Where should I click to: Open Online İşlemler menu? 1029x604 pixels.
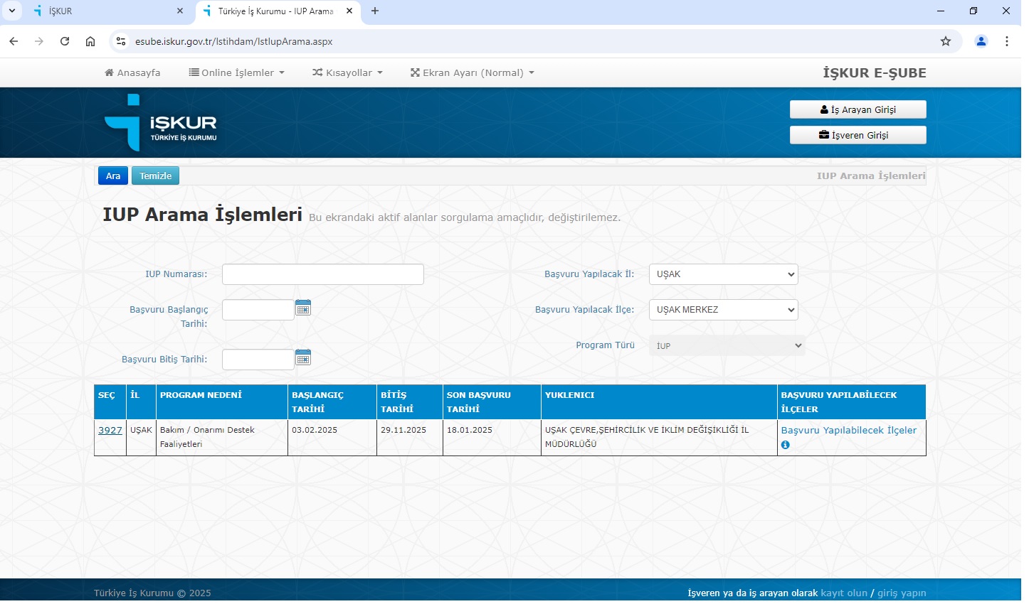click(237, 72)
